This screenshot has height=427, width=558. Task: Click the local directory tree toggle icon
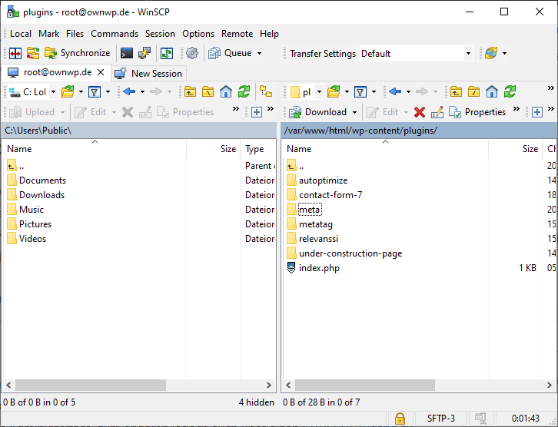click(266, 91)
